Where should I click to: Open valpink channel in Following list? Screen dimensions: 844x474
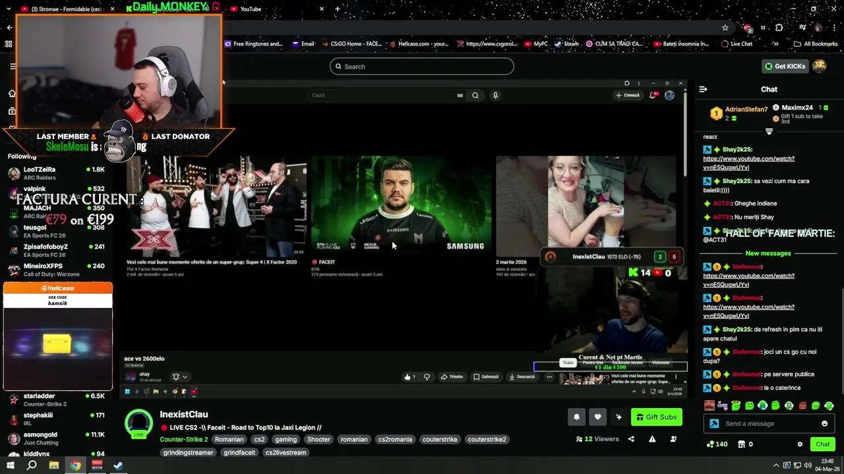57,193
